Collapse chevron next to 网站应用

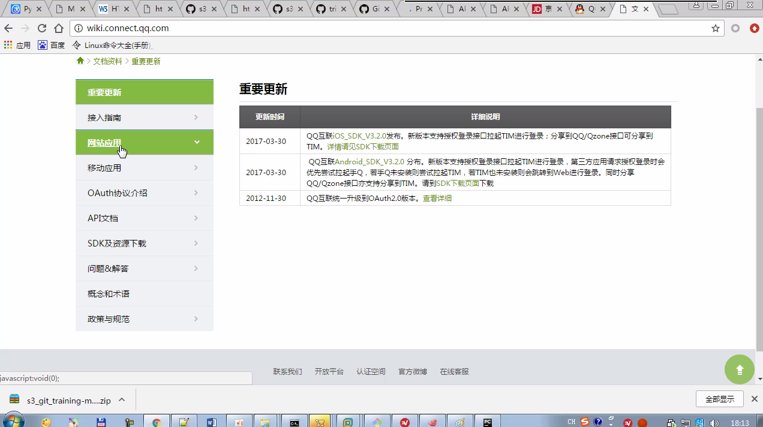click(x=197, y=142)
